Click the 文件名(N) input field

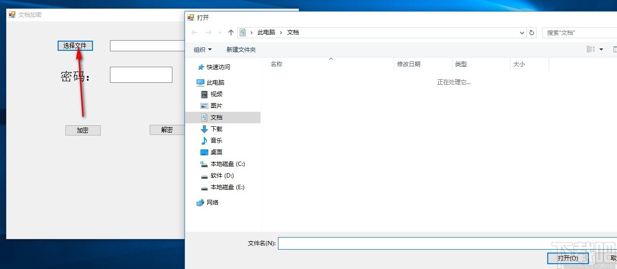tap(447, 243)
